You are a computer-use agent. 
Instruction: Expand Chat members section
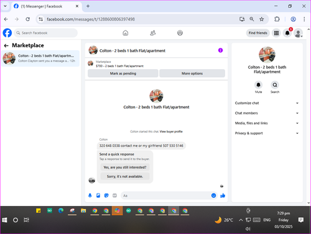pos(267,113)
